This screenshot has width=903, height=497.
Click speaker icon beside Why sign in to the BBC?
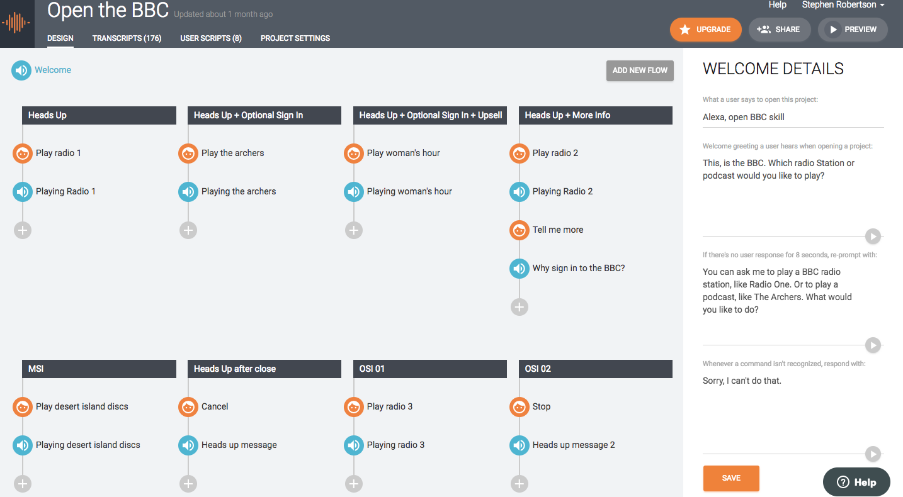pos(520,268)
